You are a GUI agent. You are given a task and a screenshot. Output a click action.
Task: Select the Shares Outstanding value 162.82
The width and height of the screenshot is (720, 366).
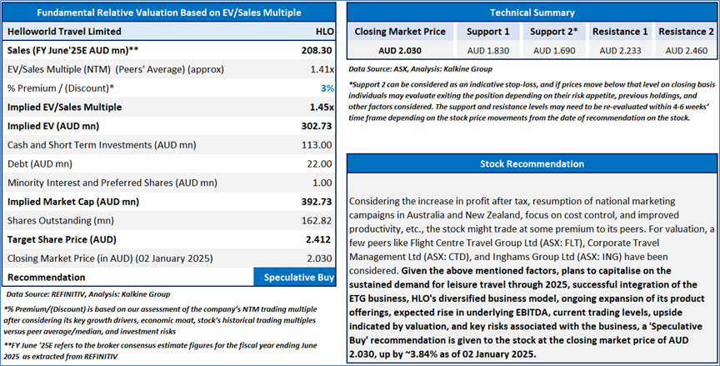(317, 221)
